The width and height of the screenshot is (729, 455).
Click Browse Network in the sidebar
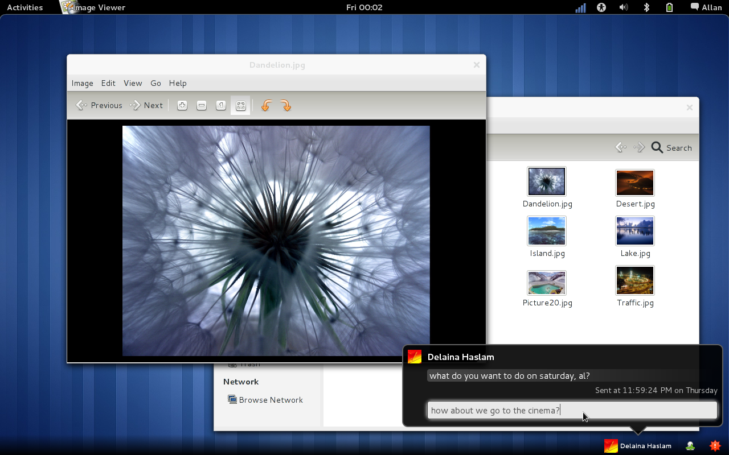(271, 400)
